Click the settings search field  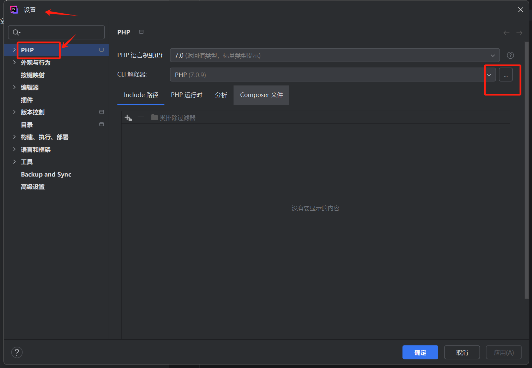pos(56,32)
